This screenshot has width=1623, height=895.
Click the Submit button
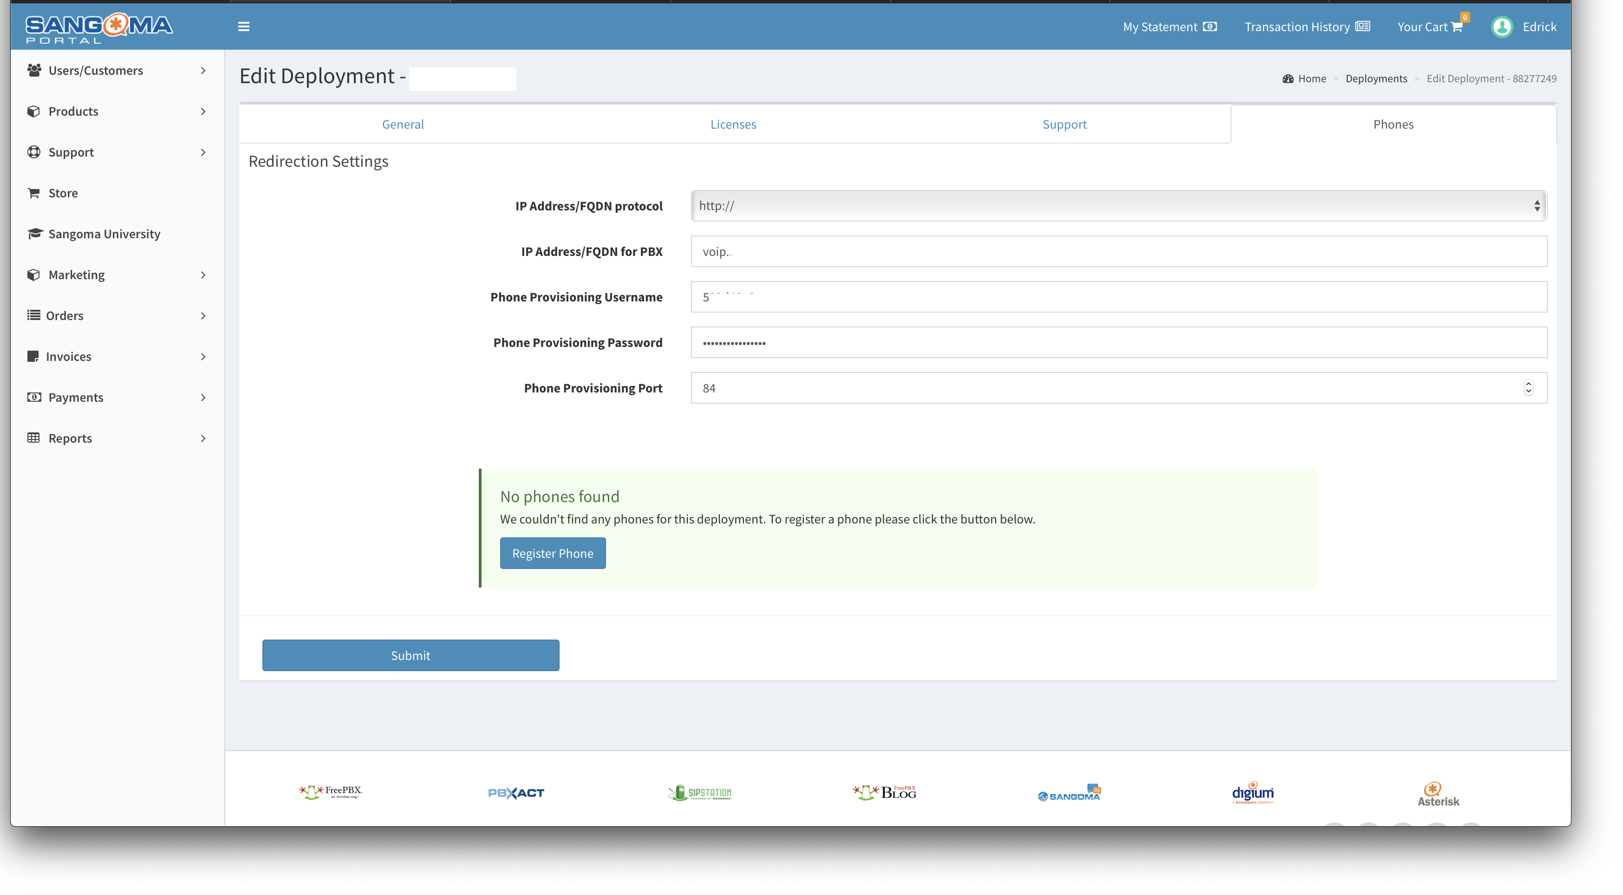[x=411, y=655]
